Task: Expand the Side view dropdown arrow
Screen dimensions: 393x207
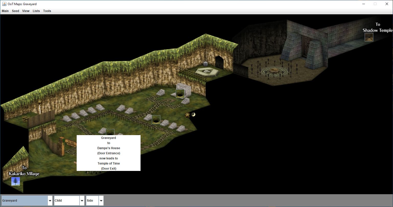Action: pos(101,201)
